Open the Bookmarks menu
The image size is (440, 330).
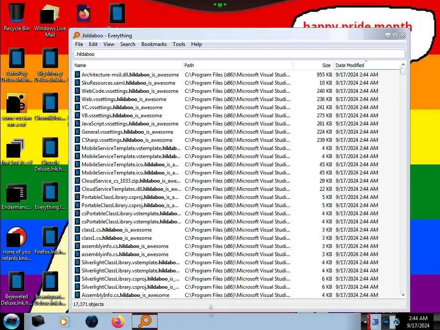[154, 44]
